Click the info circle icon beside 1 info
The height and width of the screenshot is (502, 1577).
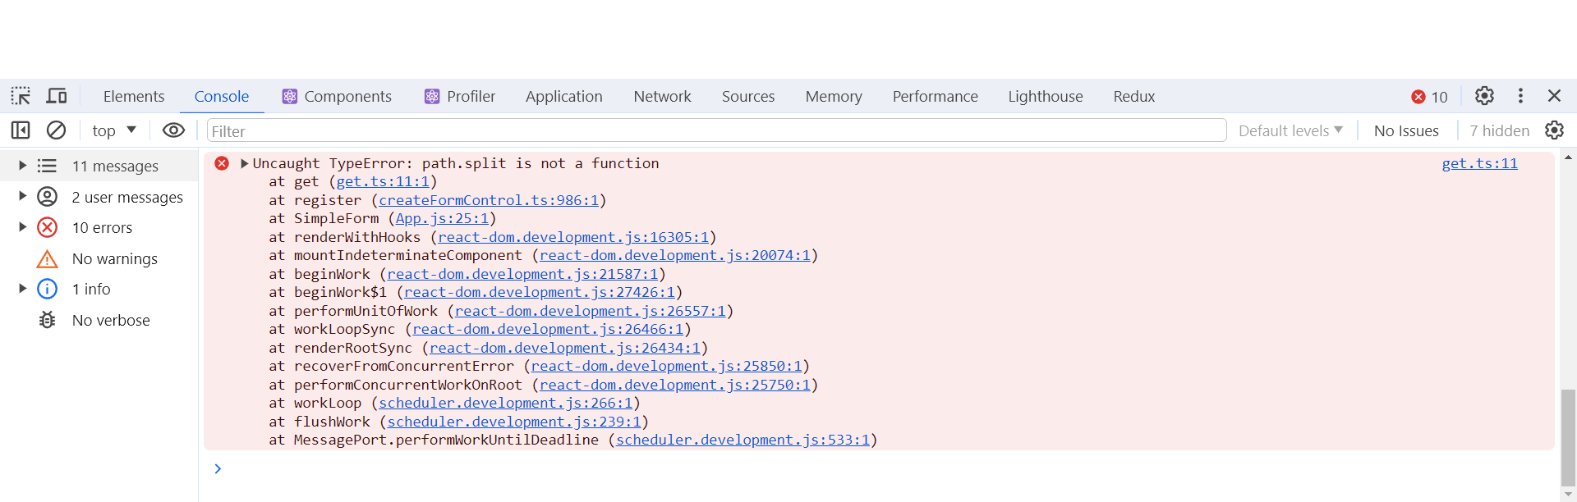tap(48, 289)
